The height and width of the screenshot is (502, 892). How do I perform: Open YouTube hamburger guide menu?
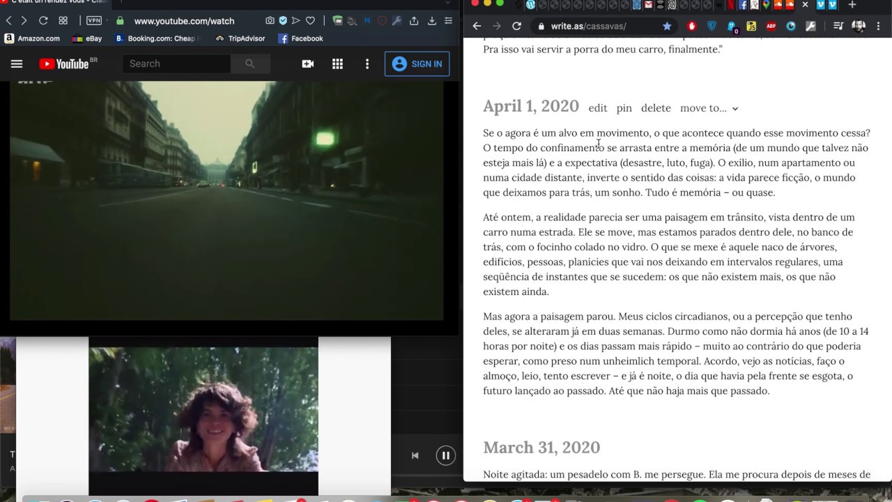[17, 63]
